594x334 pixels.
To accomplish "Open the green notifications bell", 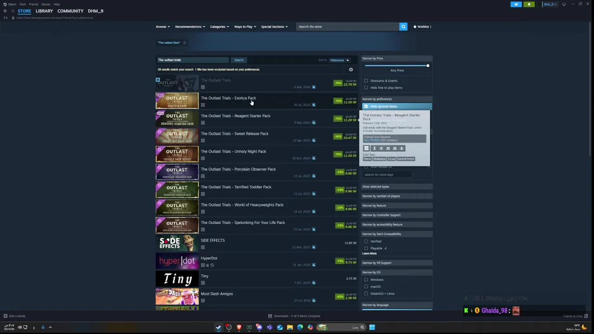I will coord(529,4).
